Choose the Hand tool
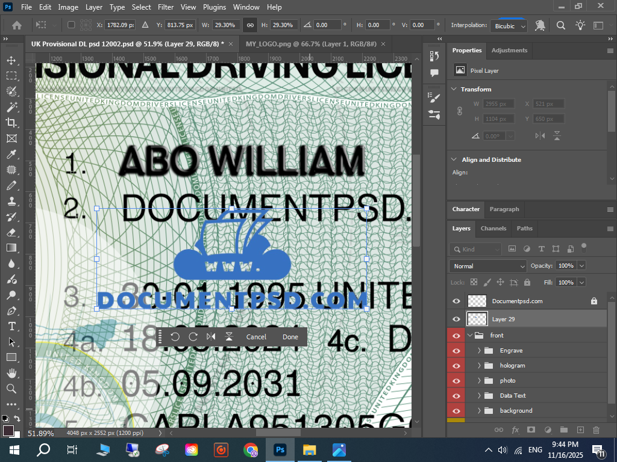Image resolution: width=617 pixels, height=462 pixels. coord(11,373)
